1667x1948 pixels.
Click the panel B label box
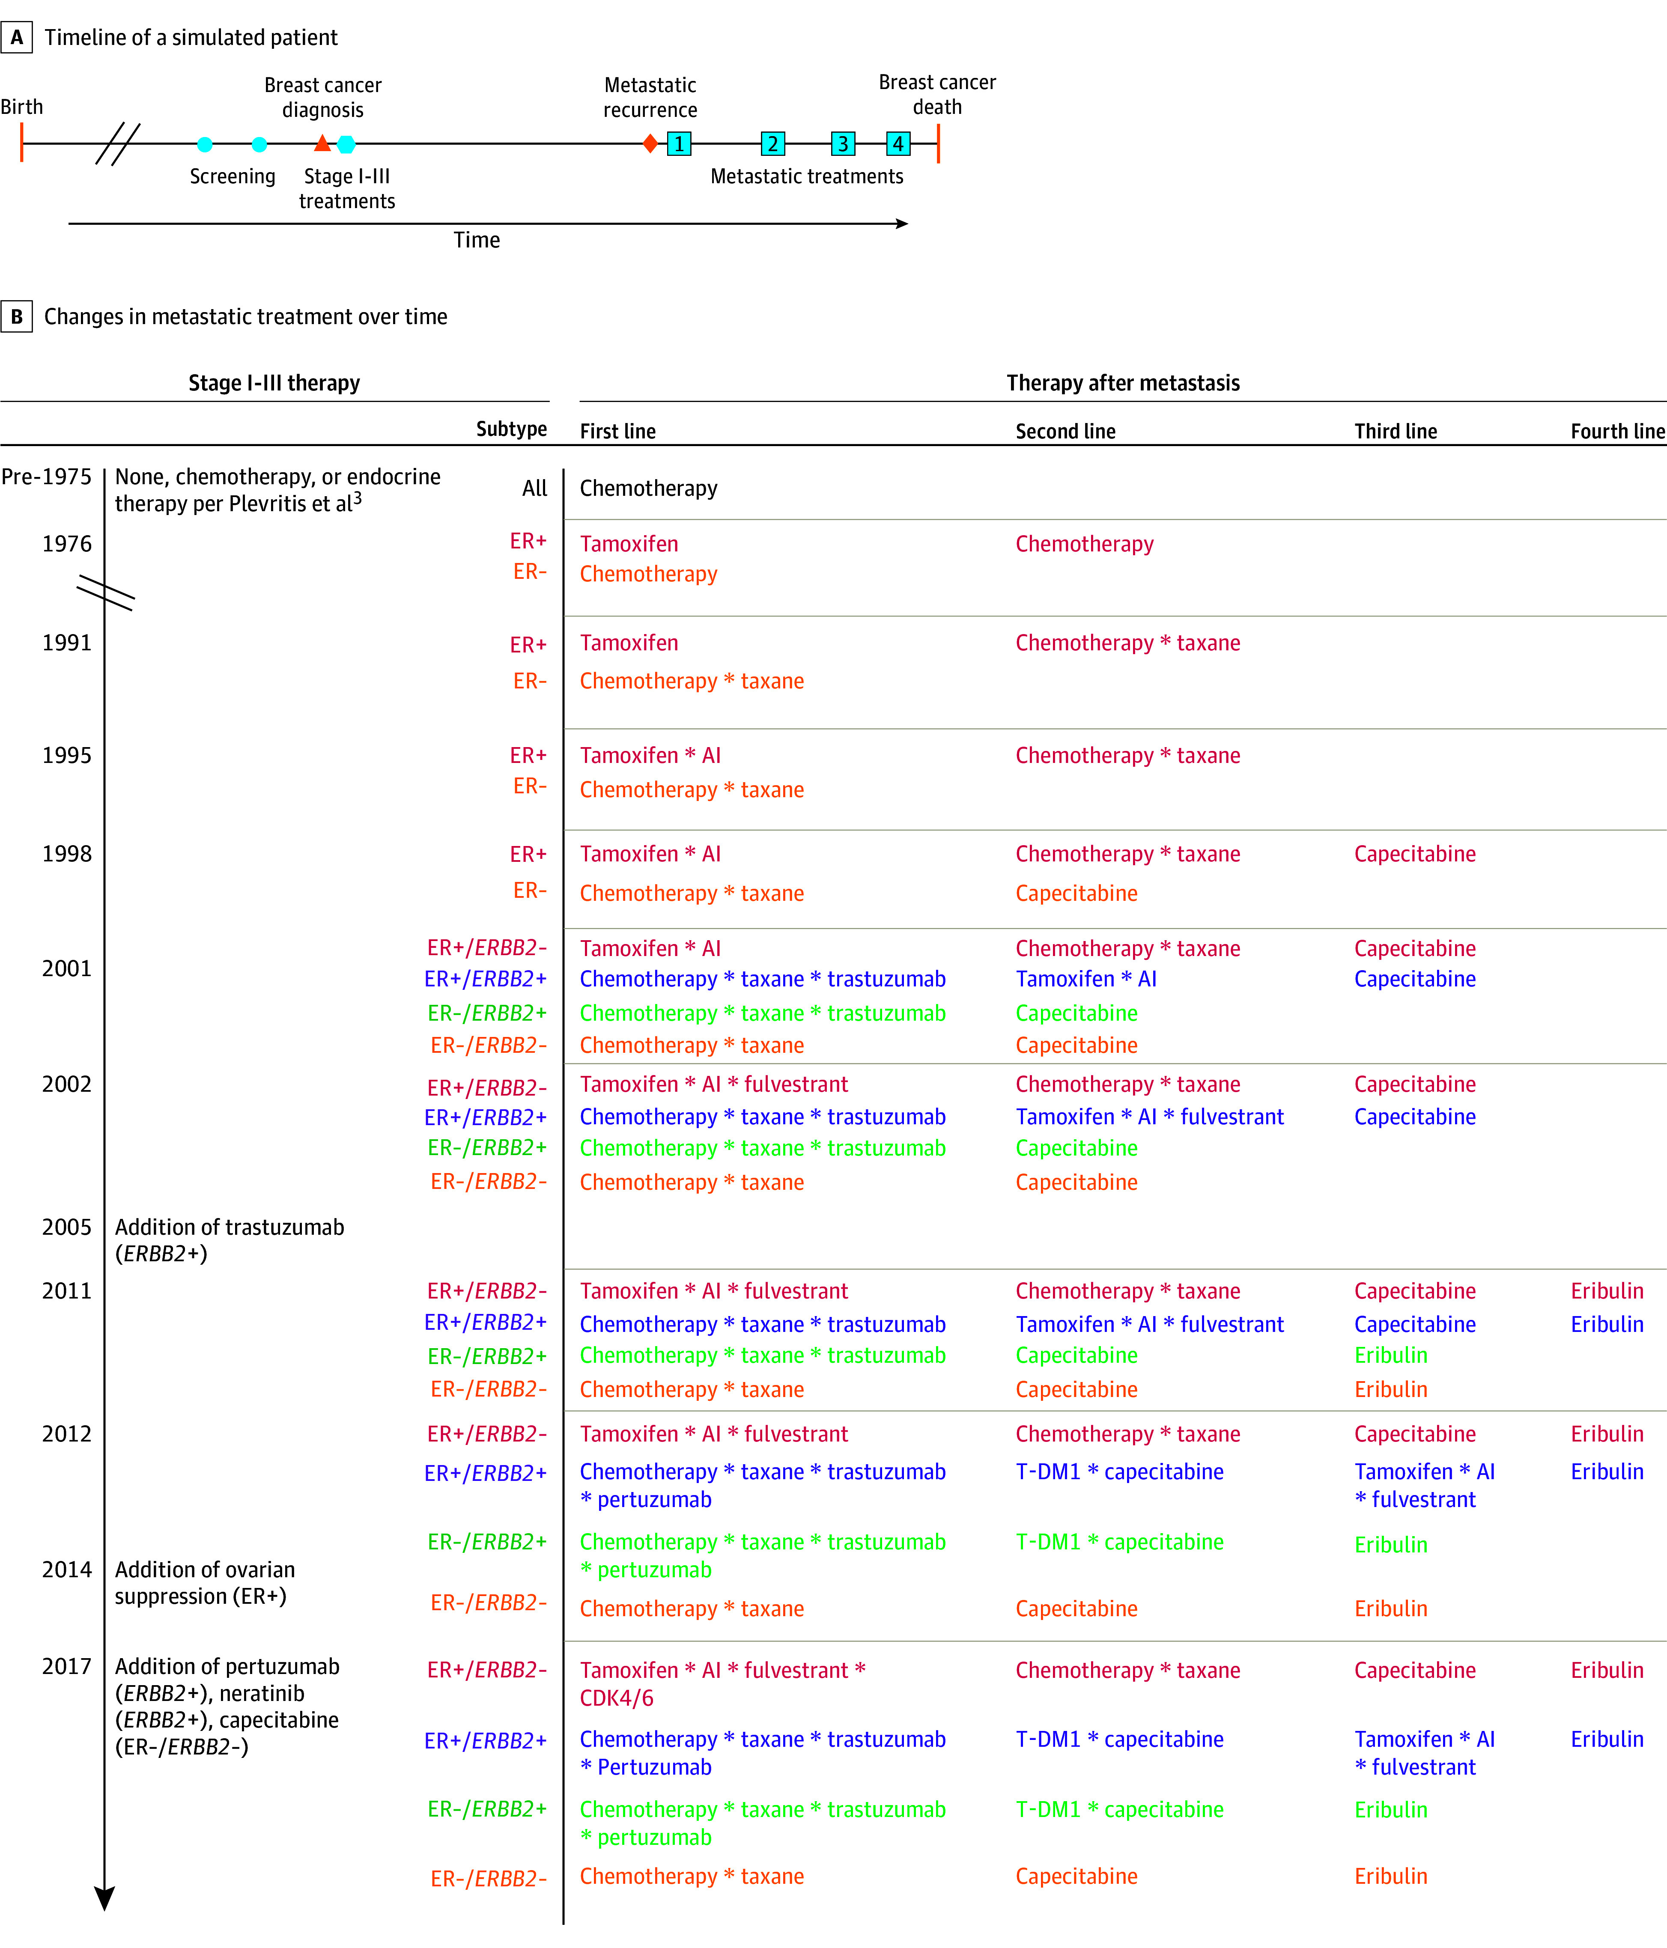tap(17, 317)
